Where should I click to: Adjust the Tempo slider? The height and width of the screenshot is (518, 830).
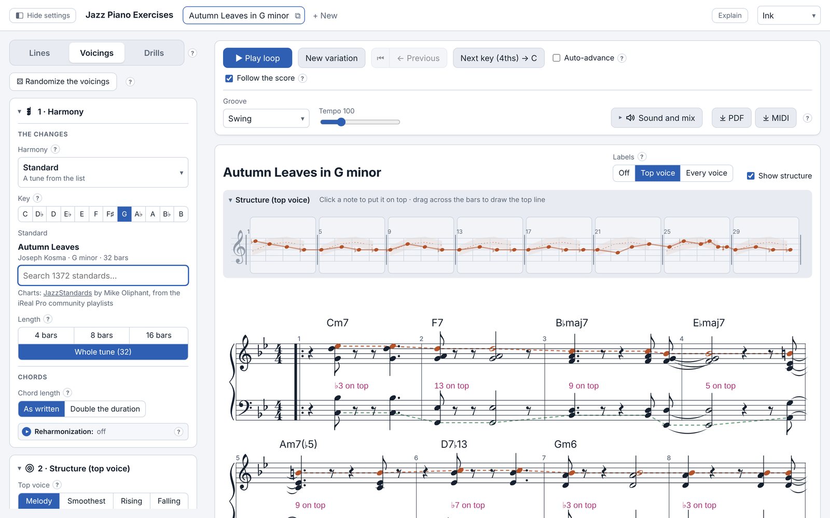pyautogui.click(x=360, y=122)
